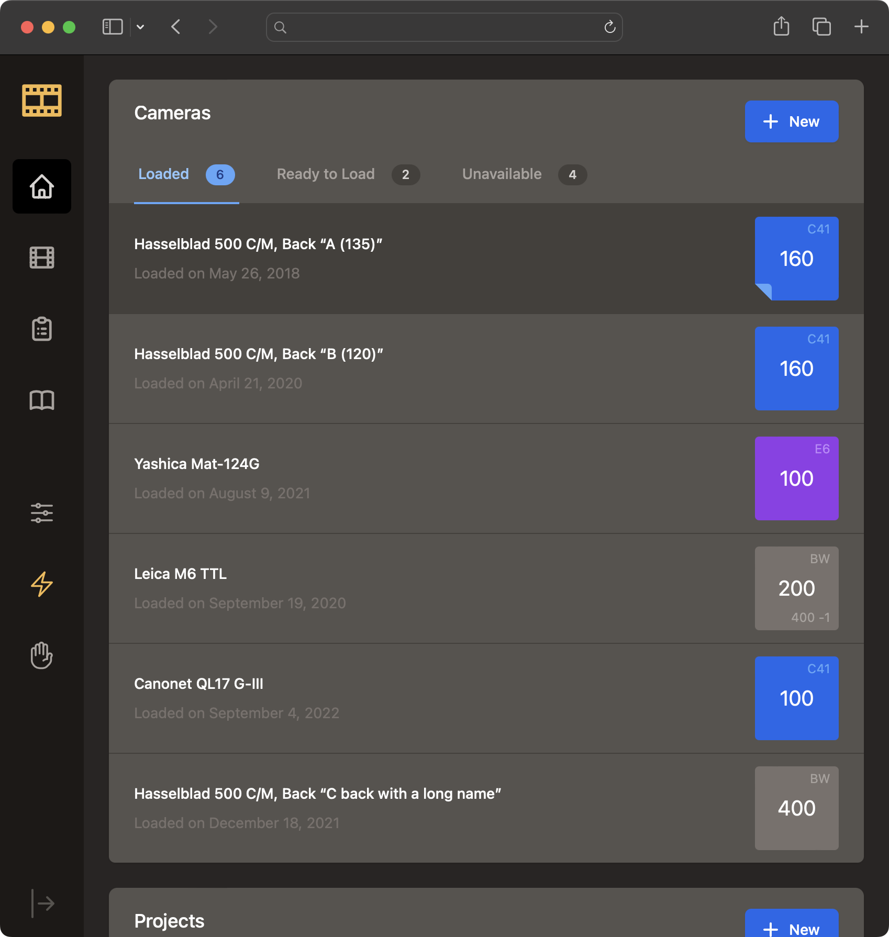
Task: Open a new tab with the plus icon
Action: pos(860,27)
